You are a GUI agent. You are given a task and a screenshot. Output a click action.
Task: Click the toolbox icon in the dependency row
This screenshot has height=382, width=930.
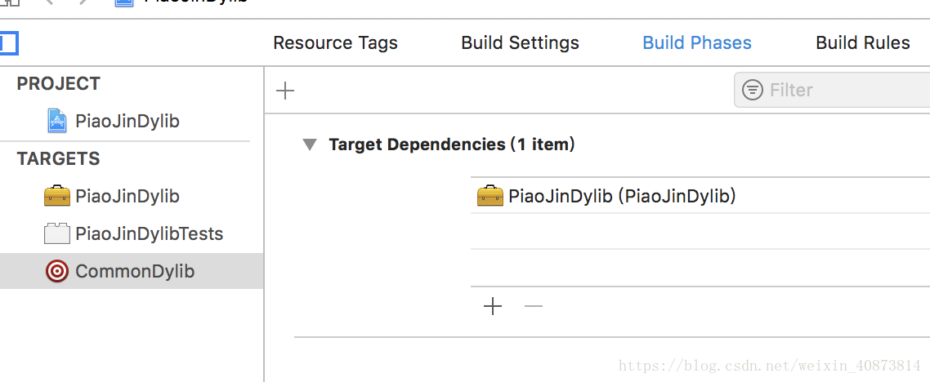[490, 196]
